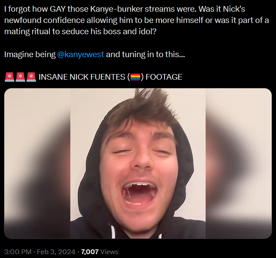Click the word FOOTAGE
This screenshot has height=258, width=276.
pos(164,77)
